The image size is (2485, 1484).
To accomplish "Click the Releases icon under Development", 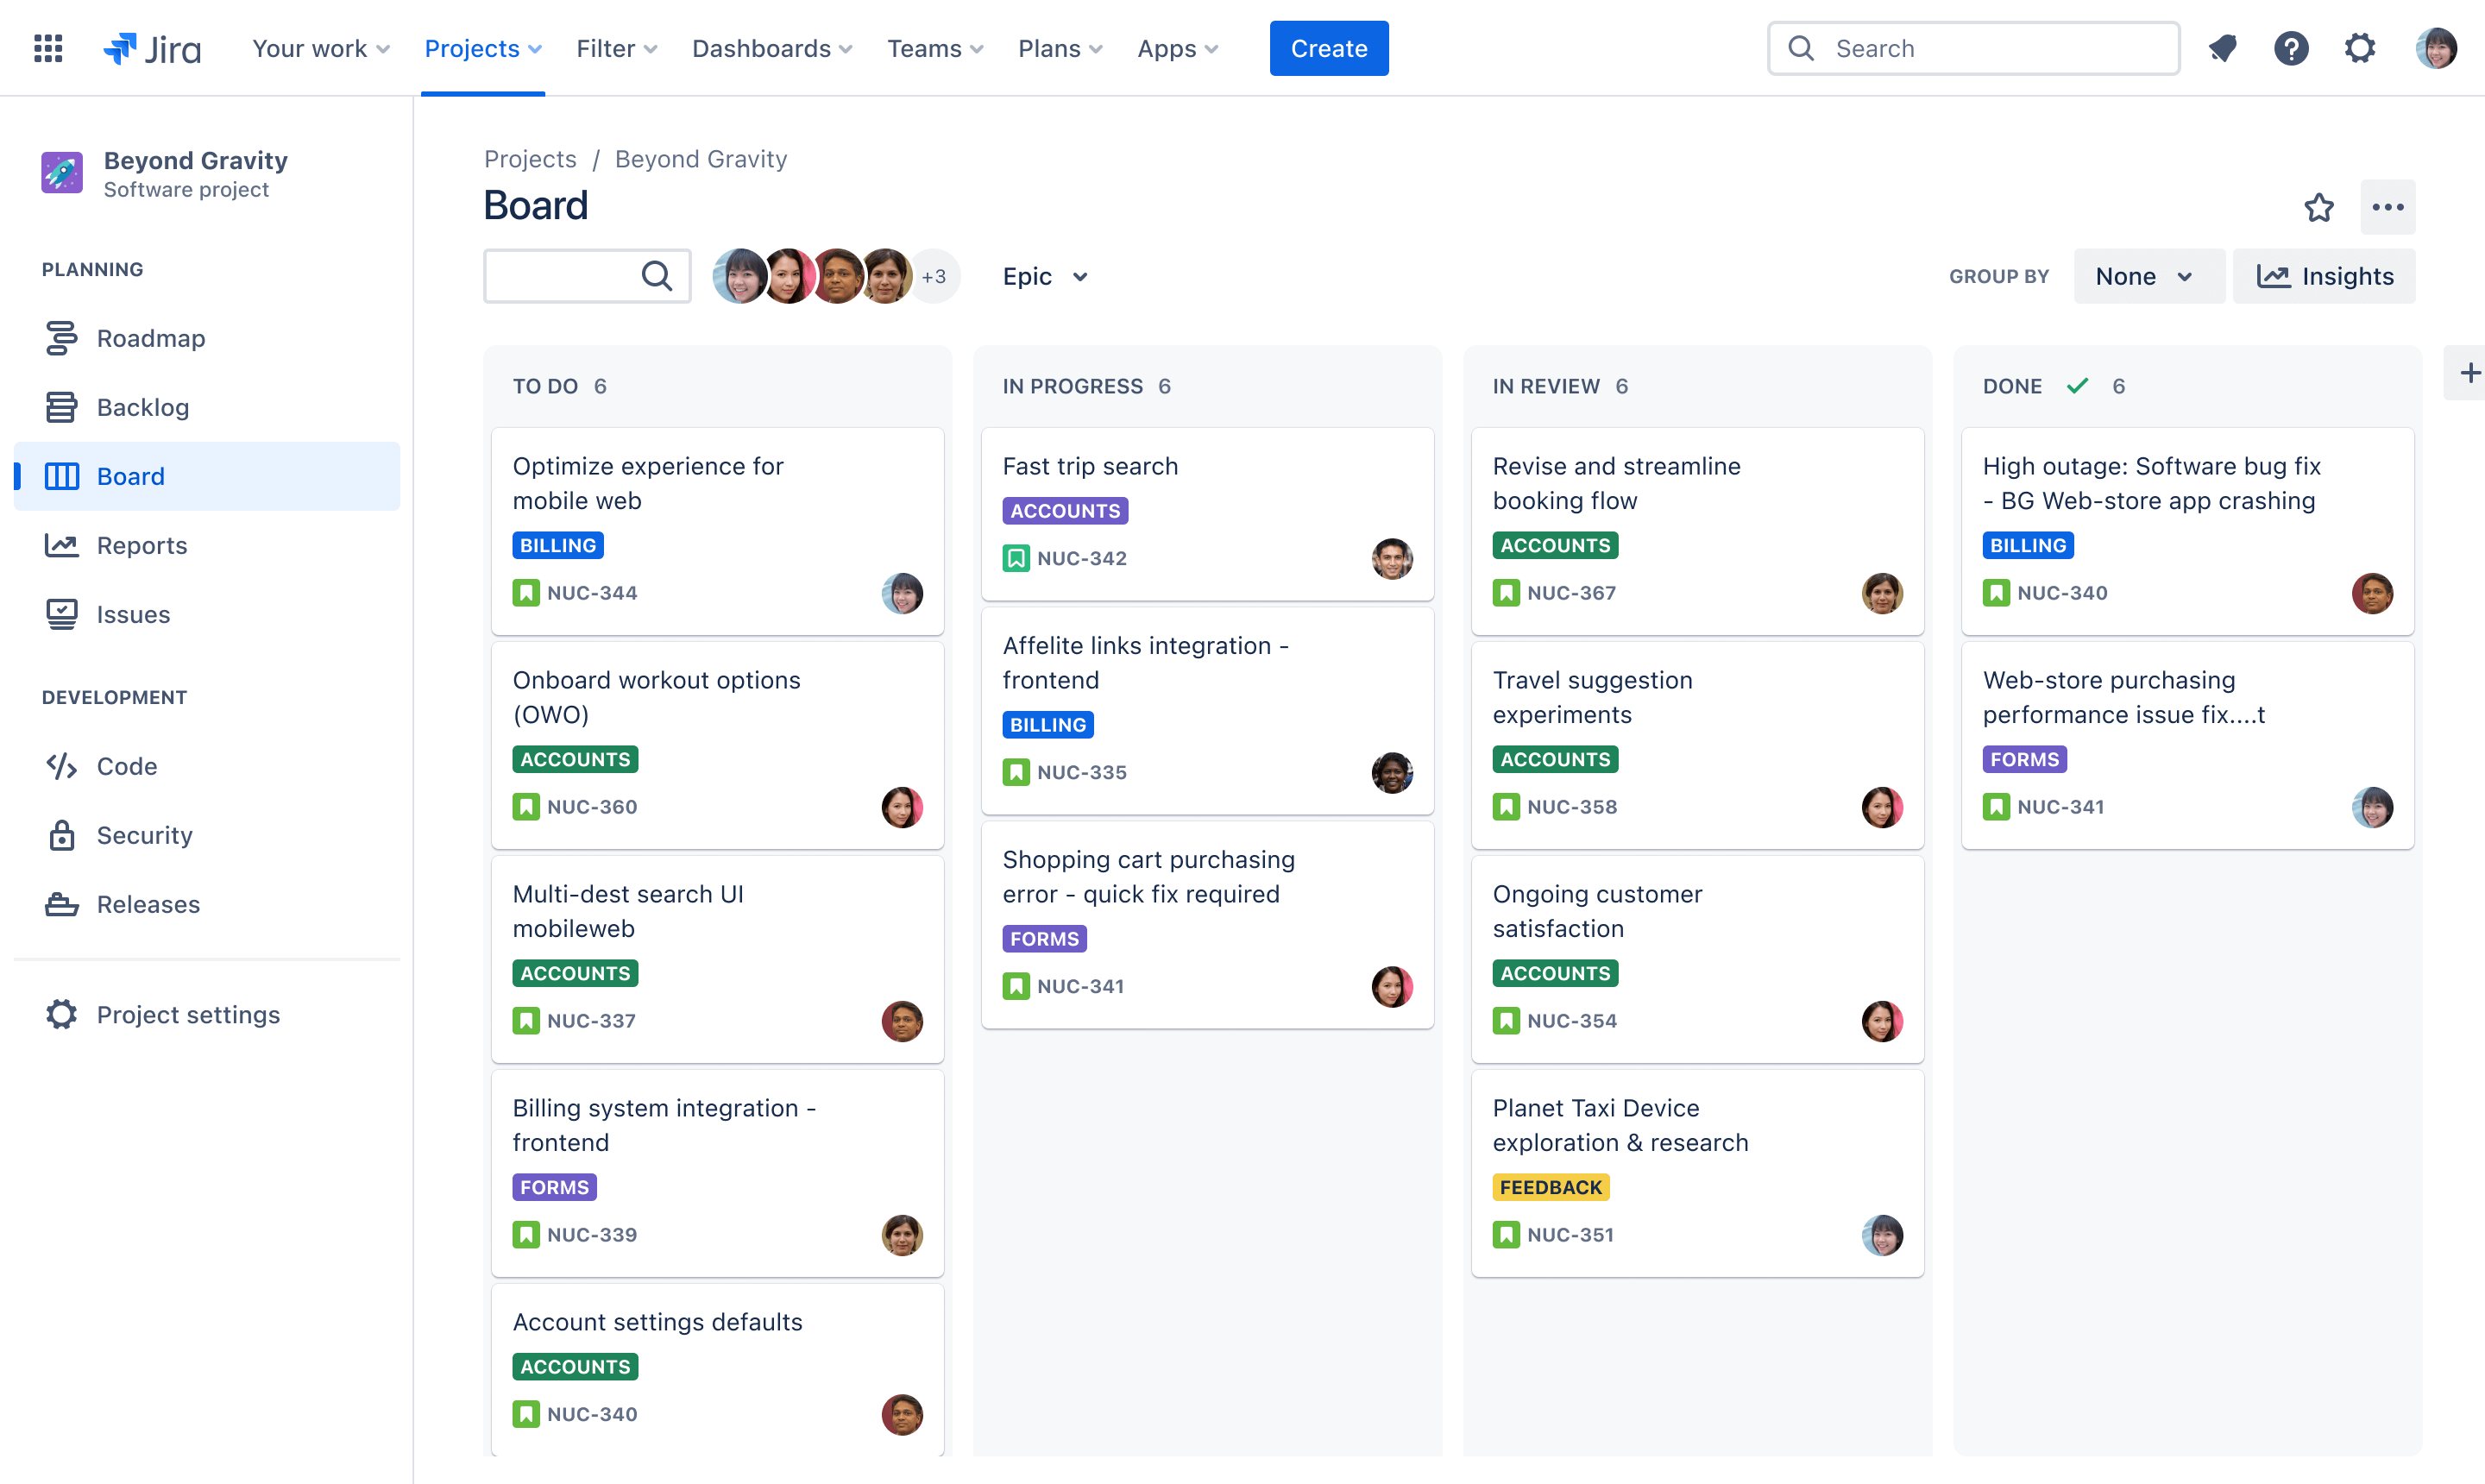I will [x=60, y=902].
